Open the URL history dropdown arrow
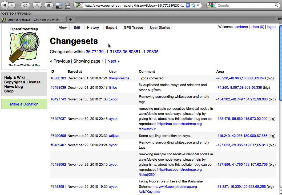 point(198,5)
